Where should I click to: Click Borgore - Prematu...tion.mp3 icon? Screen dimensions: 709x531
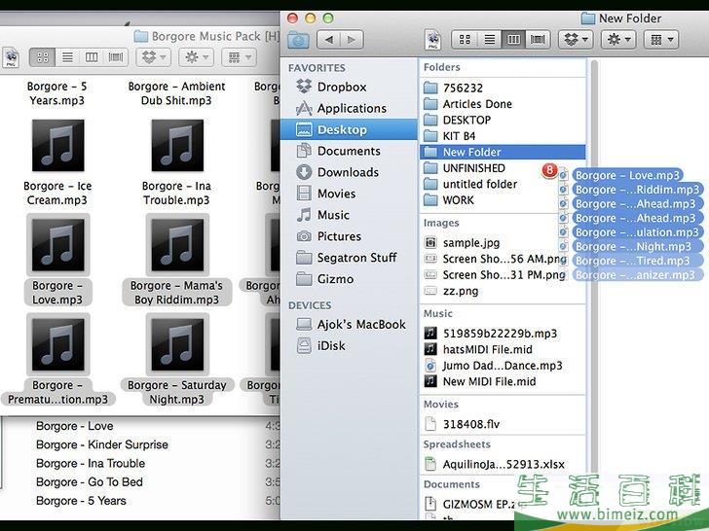click(x=57, y=344)
